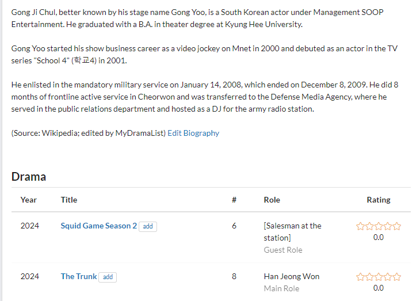Click the Rating column header
This screenshot has width=420, height=301.
point(379,200)
